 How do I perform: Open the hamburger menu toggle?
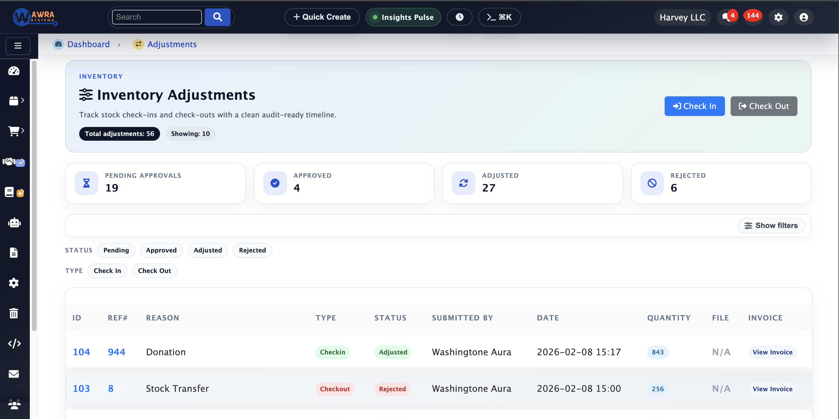click(18, 46)
